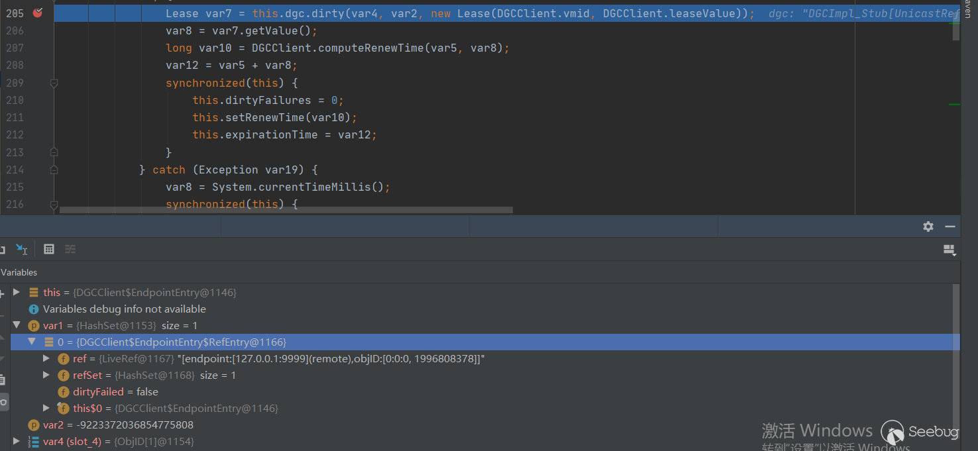Select the var2 = -9223372036854775808 row
978x451 pixels.
click(482, 425)
